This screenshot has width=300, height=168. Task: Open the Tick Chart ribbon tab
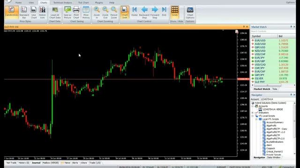click(83, 3)
